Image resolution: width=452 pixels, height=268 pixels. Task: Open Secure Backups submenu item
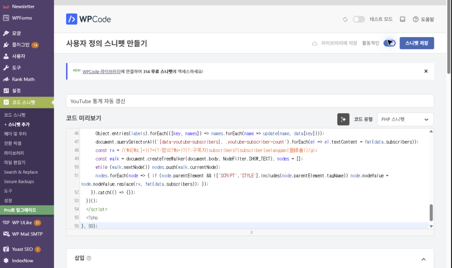(x=19, y=181)
